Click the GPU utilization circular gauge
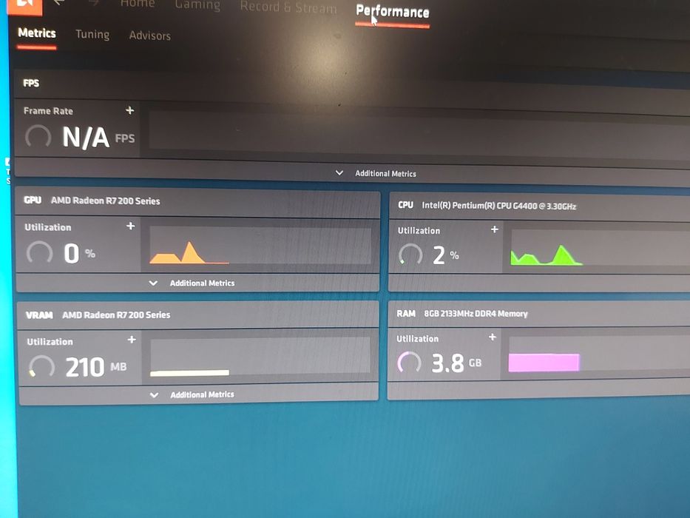Screen dimensions: 690x518 click(x=40, y=253)
